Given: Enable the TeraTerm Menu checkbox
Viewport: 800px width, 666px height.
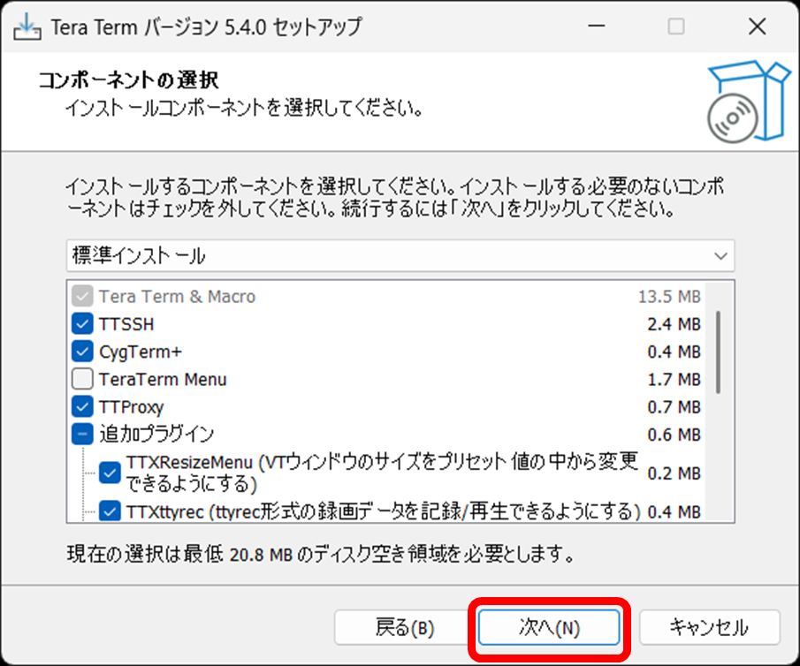Looking at the screenshot, I should [x=82, y=379].
